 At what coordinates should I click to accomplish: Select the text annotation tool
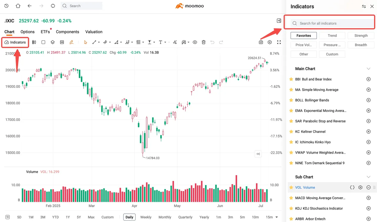pos(161,42)
